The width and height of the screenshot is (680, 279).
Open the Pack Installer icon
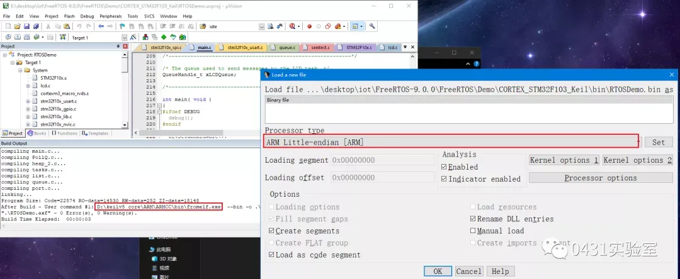tap(182, 38)
